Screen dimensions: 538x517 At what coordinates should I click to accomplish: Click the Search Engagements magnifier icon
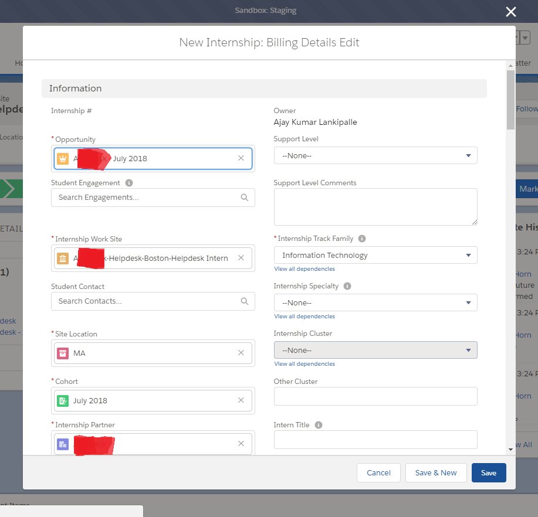(244, 198)
